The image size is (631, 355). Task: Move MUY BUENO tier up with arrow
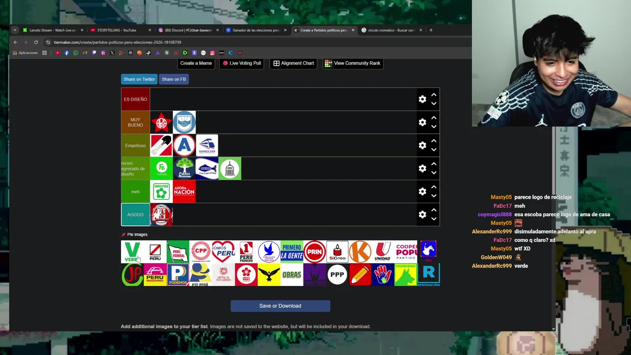pyautogui.click(x=434, y=118)
